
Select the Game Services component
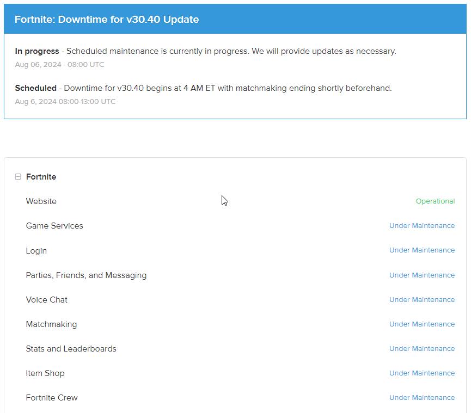(54, 226)
